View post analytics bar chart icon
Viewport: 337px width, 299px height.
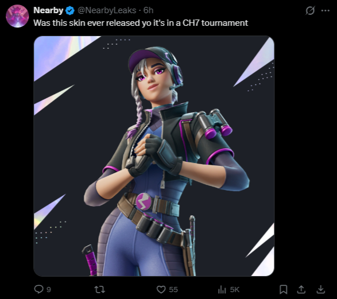(x=222, y=290)
